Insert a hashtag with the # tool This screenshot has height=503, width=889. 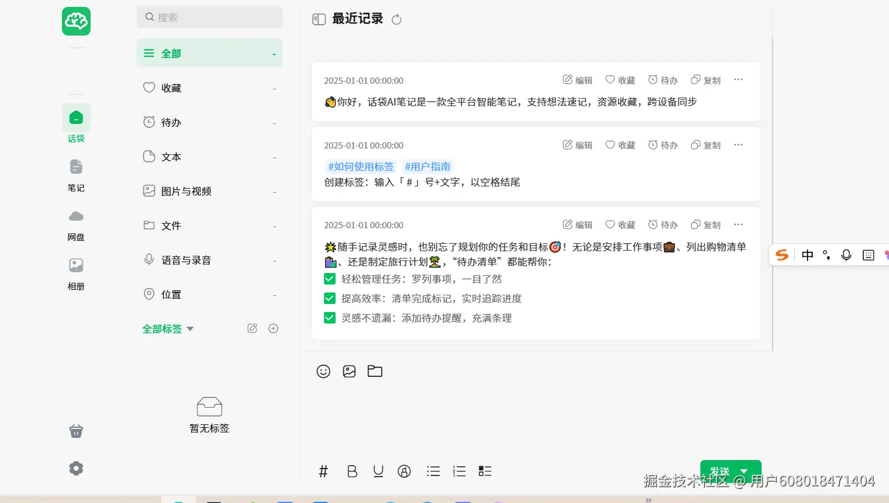pyautogui.click(x=323, y=471)
